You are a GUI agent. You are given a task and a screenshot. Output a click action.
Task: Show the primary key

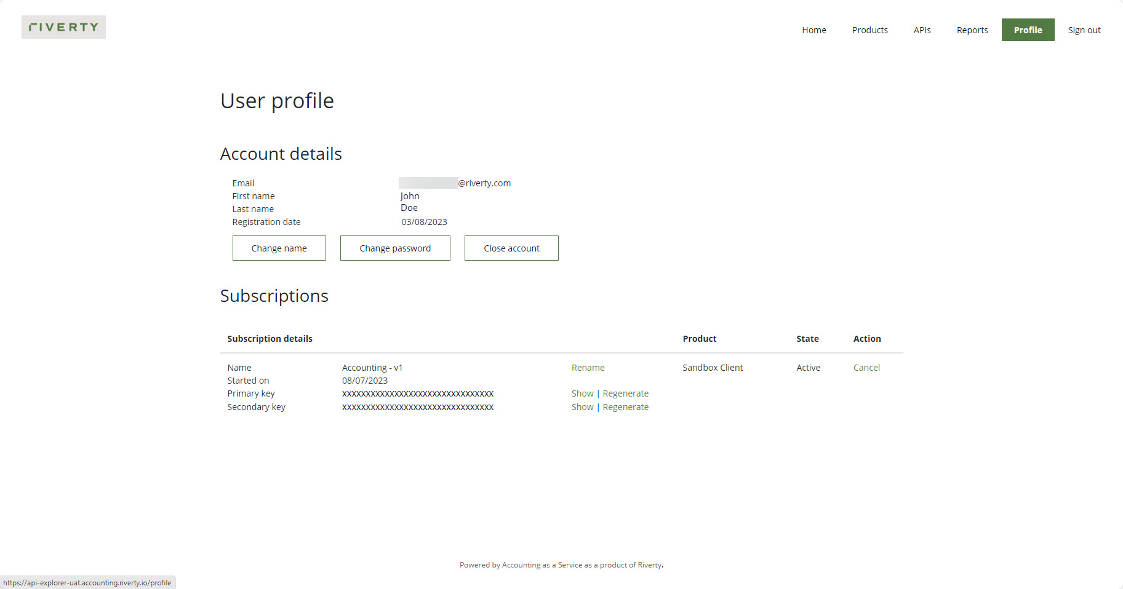[x=582, y=393]
